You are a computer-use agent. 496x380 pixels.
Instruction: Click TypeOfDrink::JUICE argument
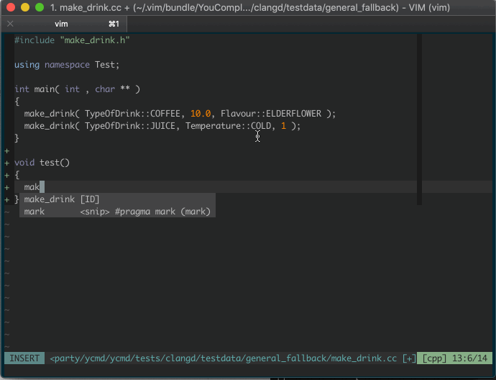129,126
